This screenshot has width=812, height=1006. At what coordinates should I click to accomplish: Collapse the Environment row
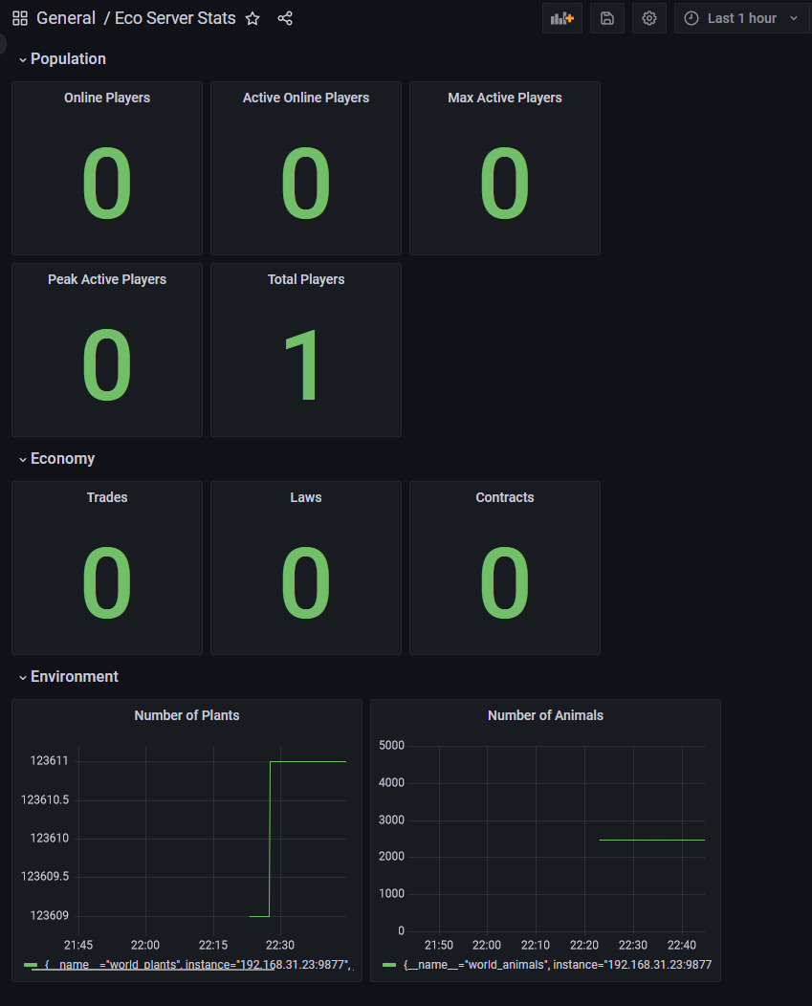[68, 677]
